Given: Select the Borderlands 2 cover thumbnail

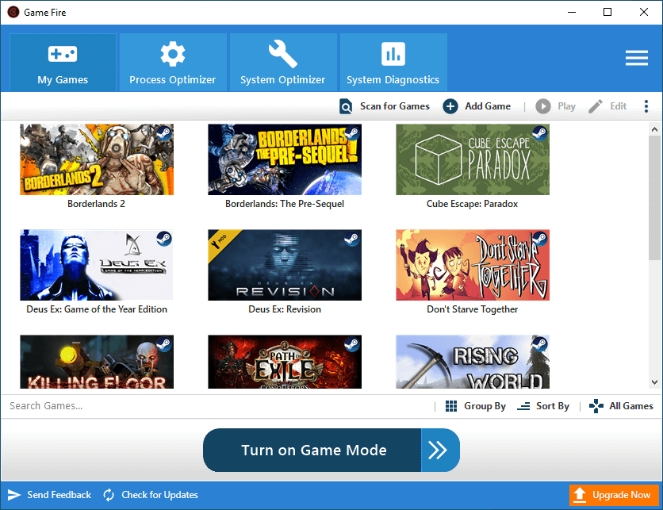Looking at the screenshot, I should pos(97,159).
